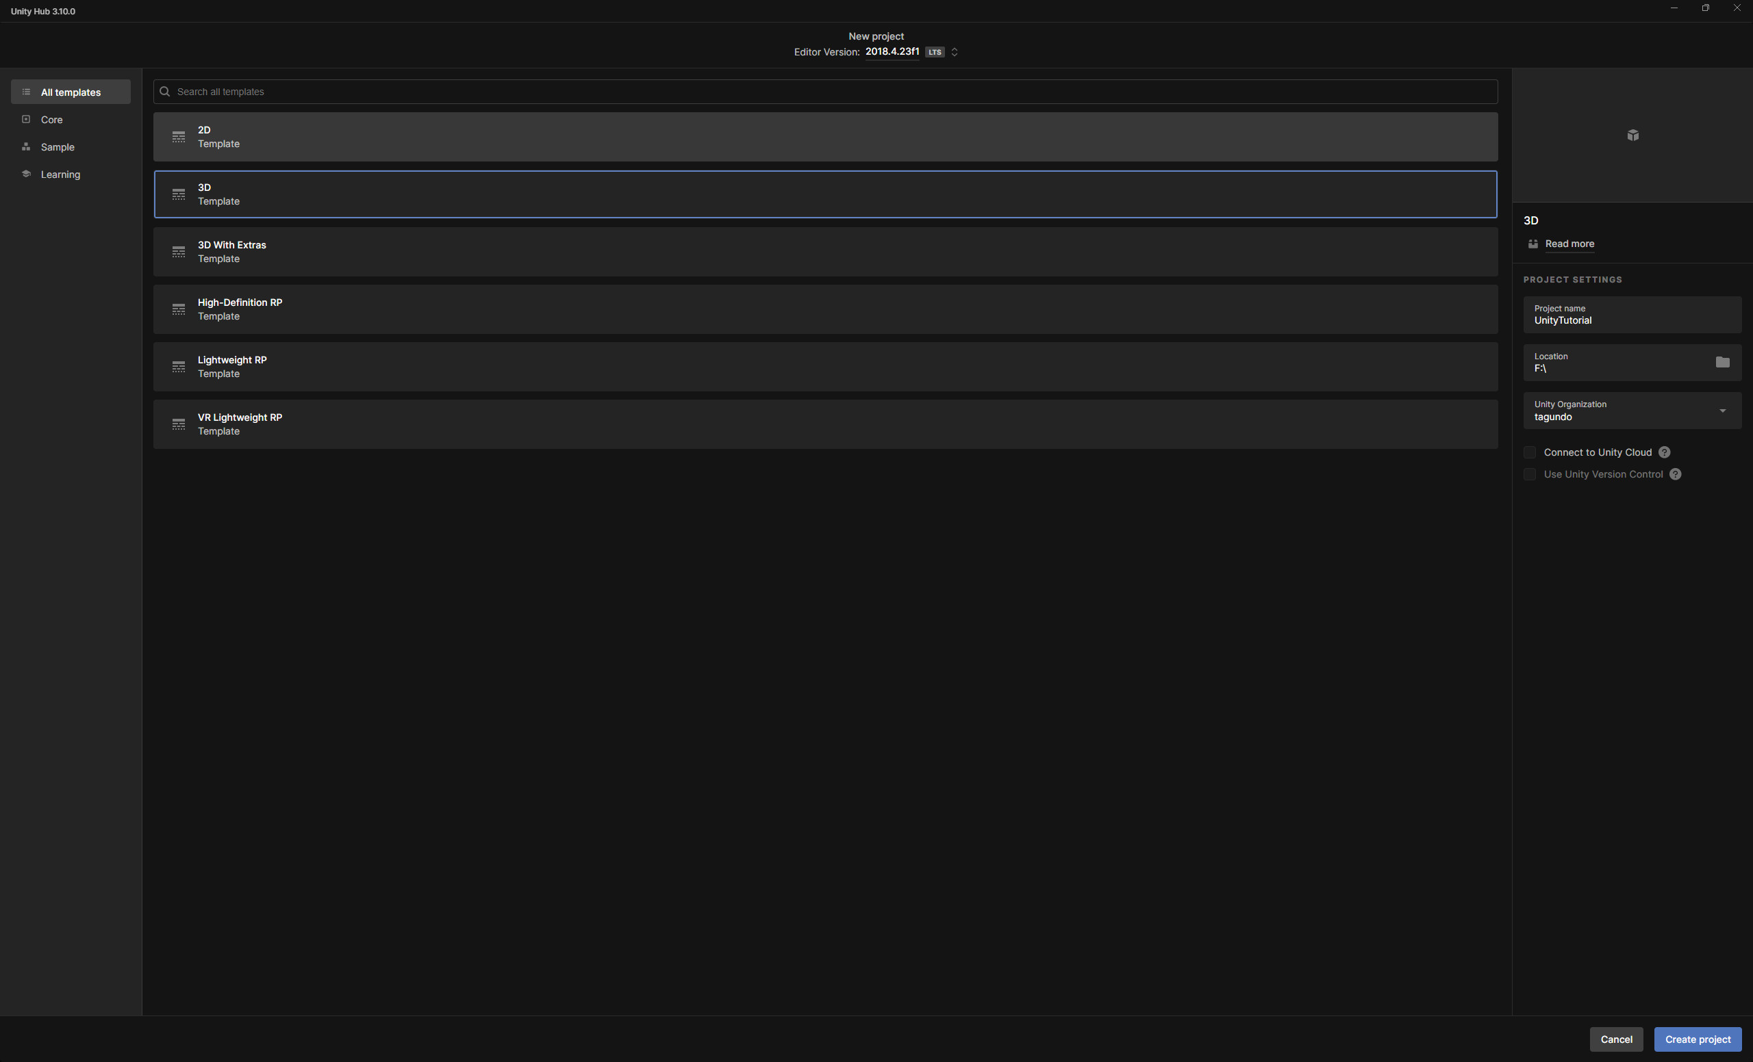Expand the Unity Organization dropdown

click(x=1722, y=411)
